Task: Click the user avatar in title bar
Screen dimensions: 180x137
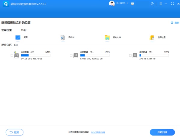Action: click(111, 4)
